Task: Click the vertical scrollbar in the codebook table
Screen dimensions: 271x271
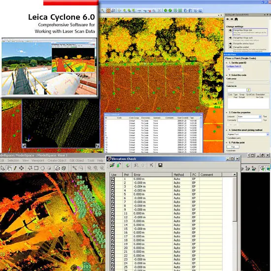Action: pos(201,135)
